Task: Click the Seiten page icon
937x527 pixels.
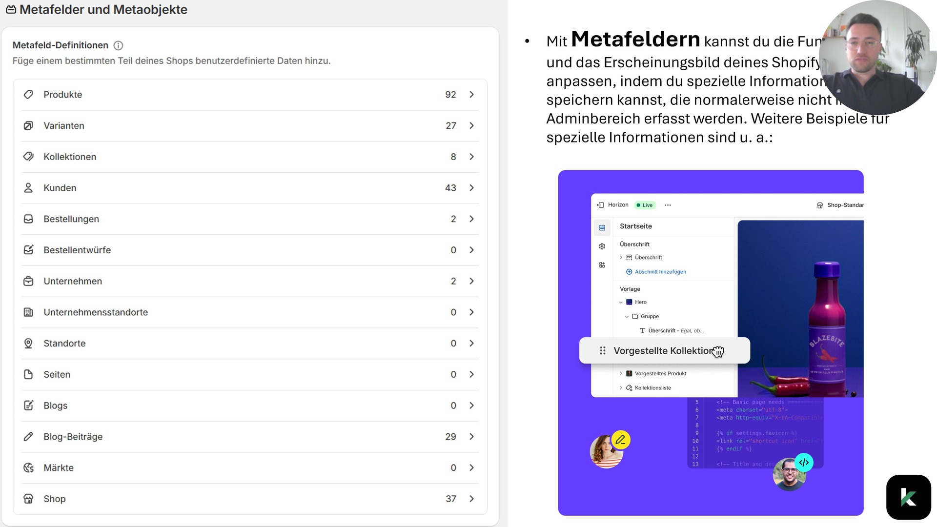Action: tap(28, 374)
